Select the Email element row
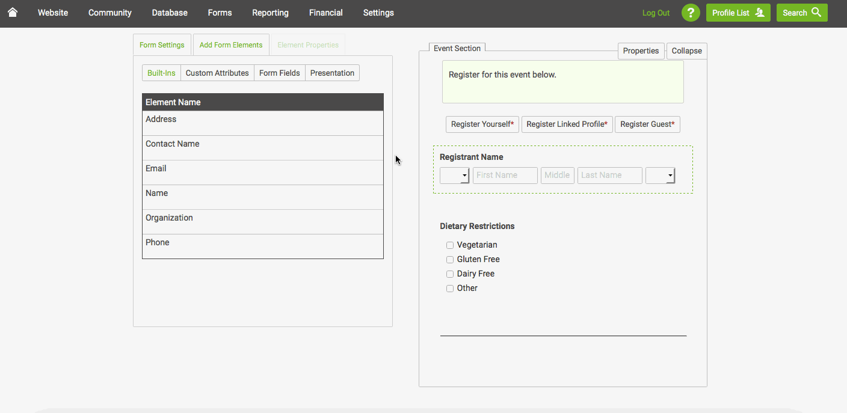847x413 pixels. 263,173
